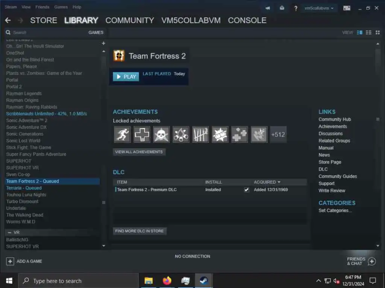
Task: Click the PLAY button
Action: click(x=126, y=76)
